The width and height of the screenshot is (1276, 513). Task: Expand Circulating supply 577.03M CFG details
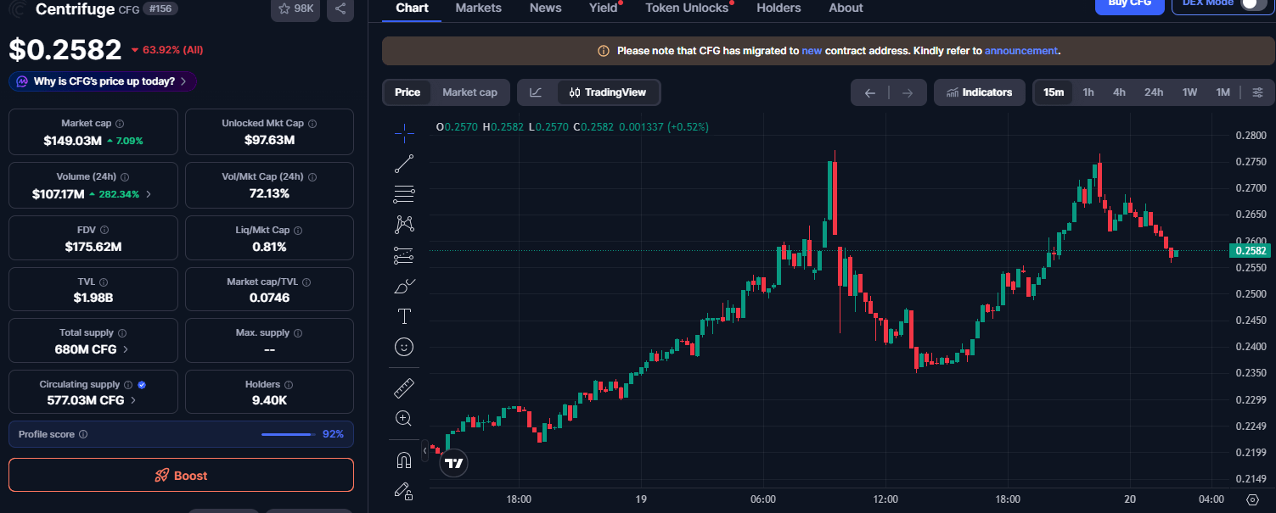(x=133, y=400)
